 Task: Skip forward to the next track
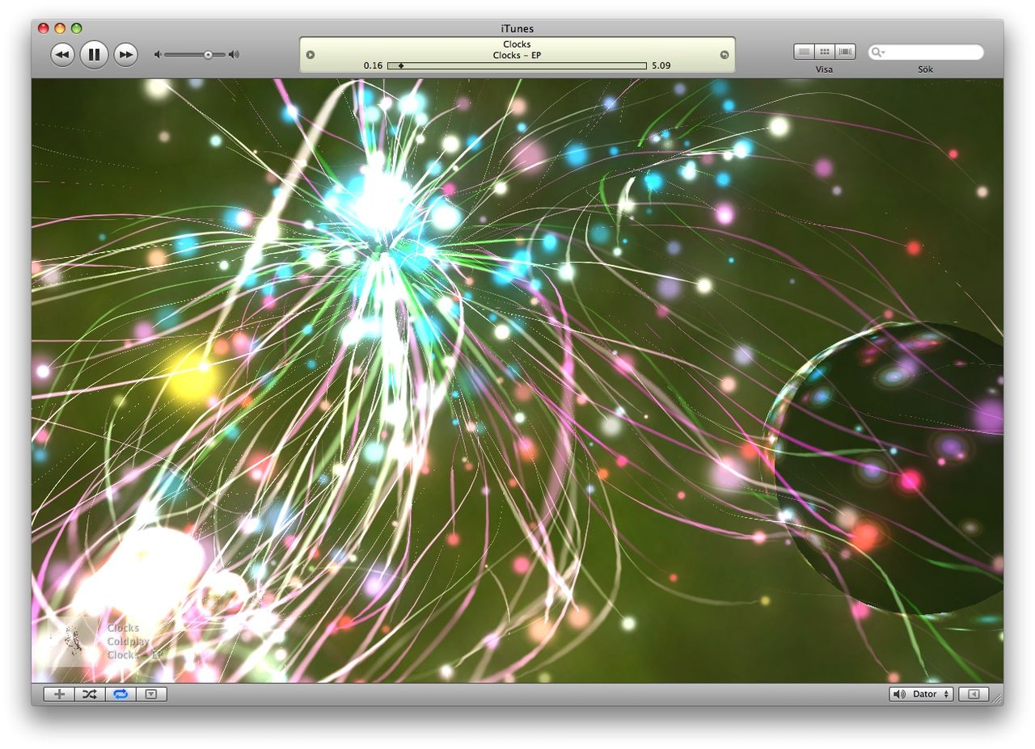pyautogui.click(x=125, y=55)
